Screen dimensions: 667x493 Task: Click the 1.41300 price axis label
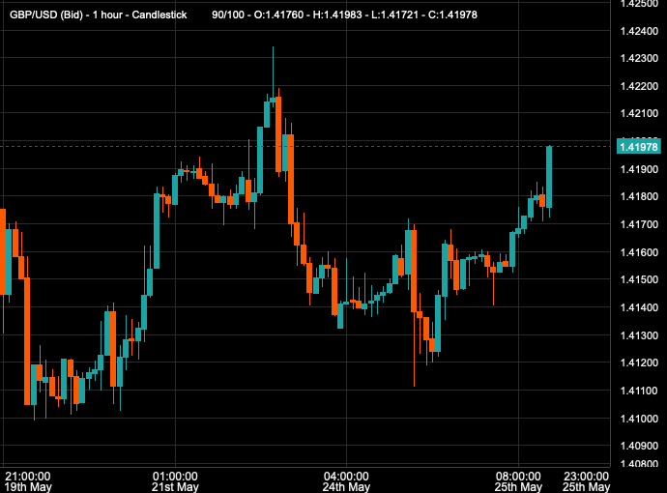click(639, 335)
